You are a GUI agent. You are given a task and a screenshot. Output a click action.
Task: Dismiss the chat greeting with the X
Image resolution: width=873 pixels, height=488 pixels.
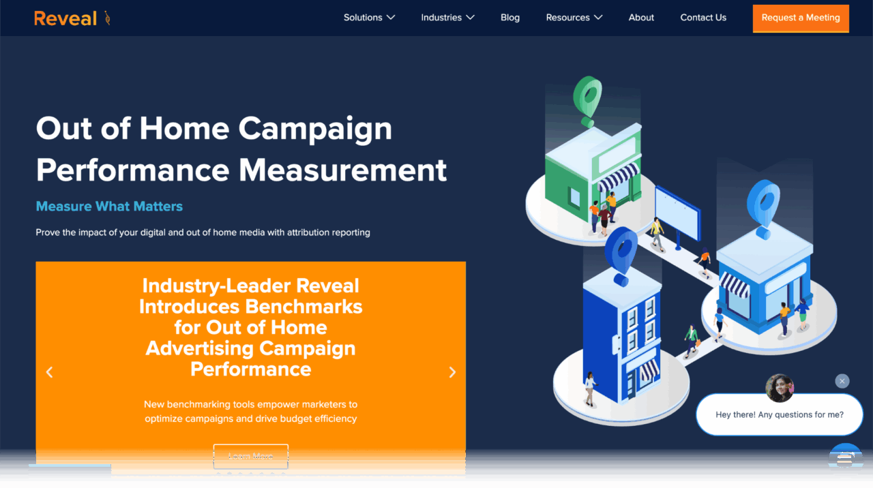pos(842,381)
